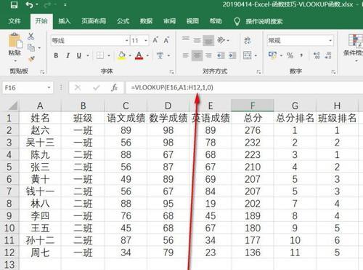Click the Cut scissors icon
The height and width of the screenshot is (270, 363).
(x=30, y=36)
